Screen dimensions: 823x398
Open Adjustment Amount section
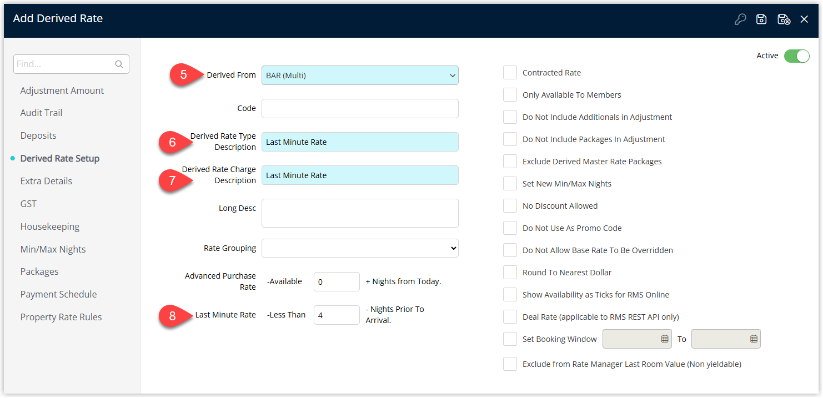tap(62, 90)
